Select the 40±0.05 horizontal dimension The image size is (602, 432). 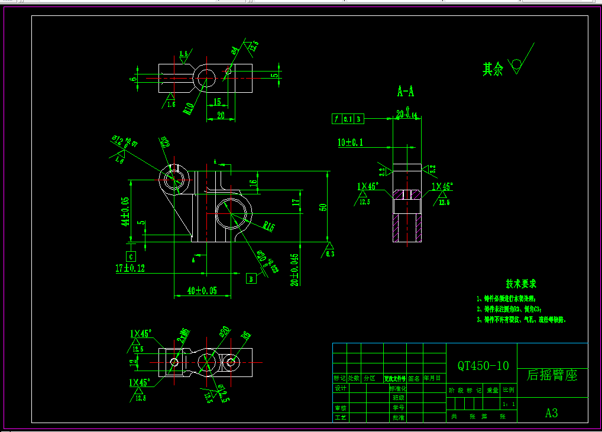tap(202, 290)
